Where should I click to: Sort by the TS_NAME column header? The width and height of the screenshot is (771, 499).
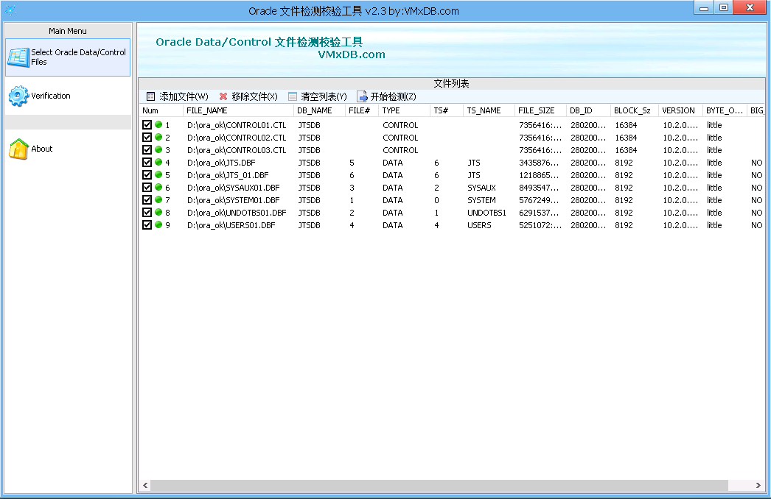point(489,110)
